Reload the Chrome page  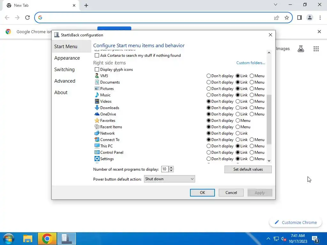click(x=27, y=18)
